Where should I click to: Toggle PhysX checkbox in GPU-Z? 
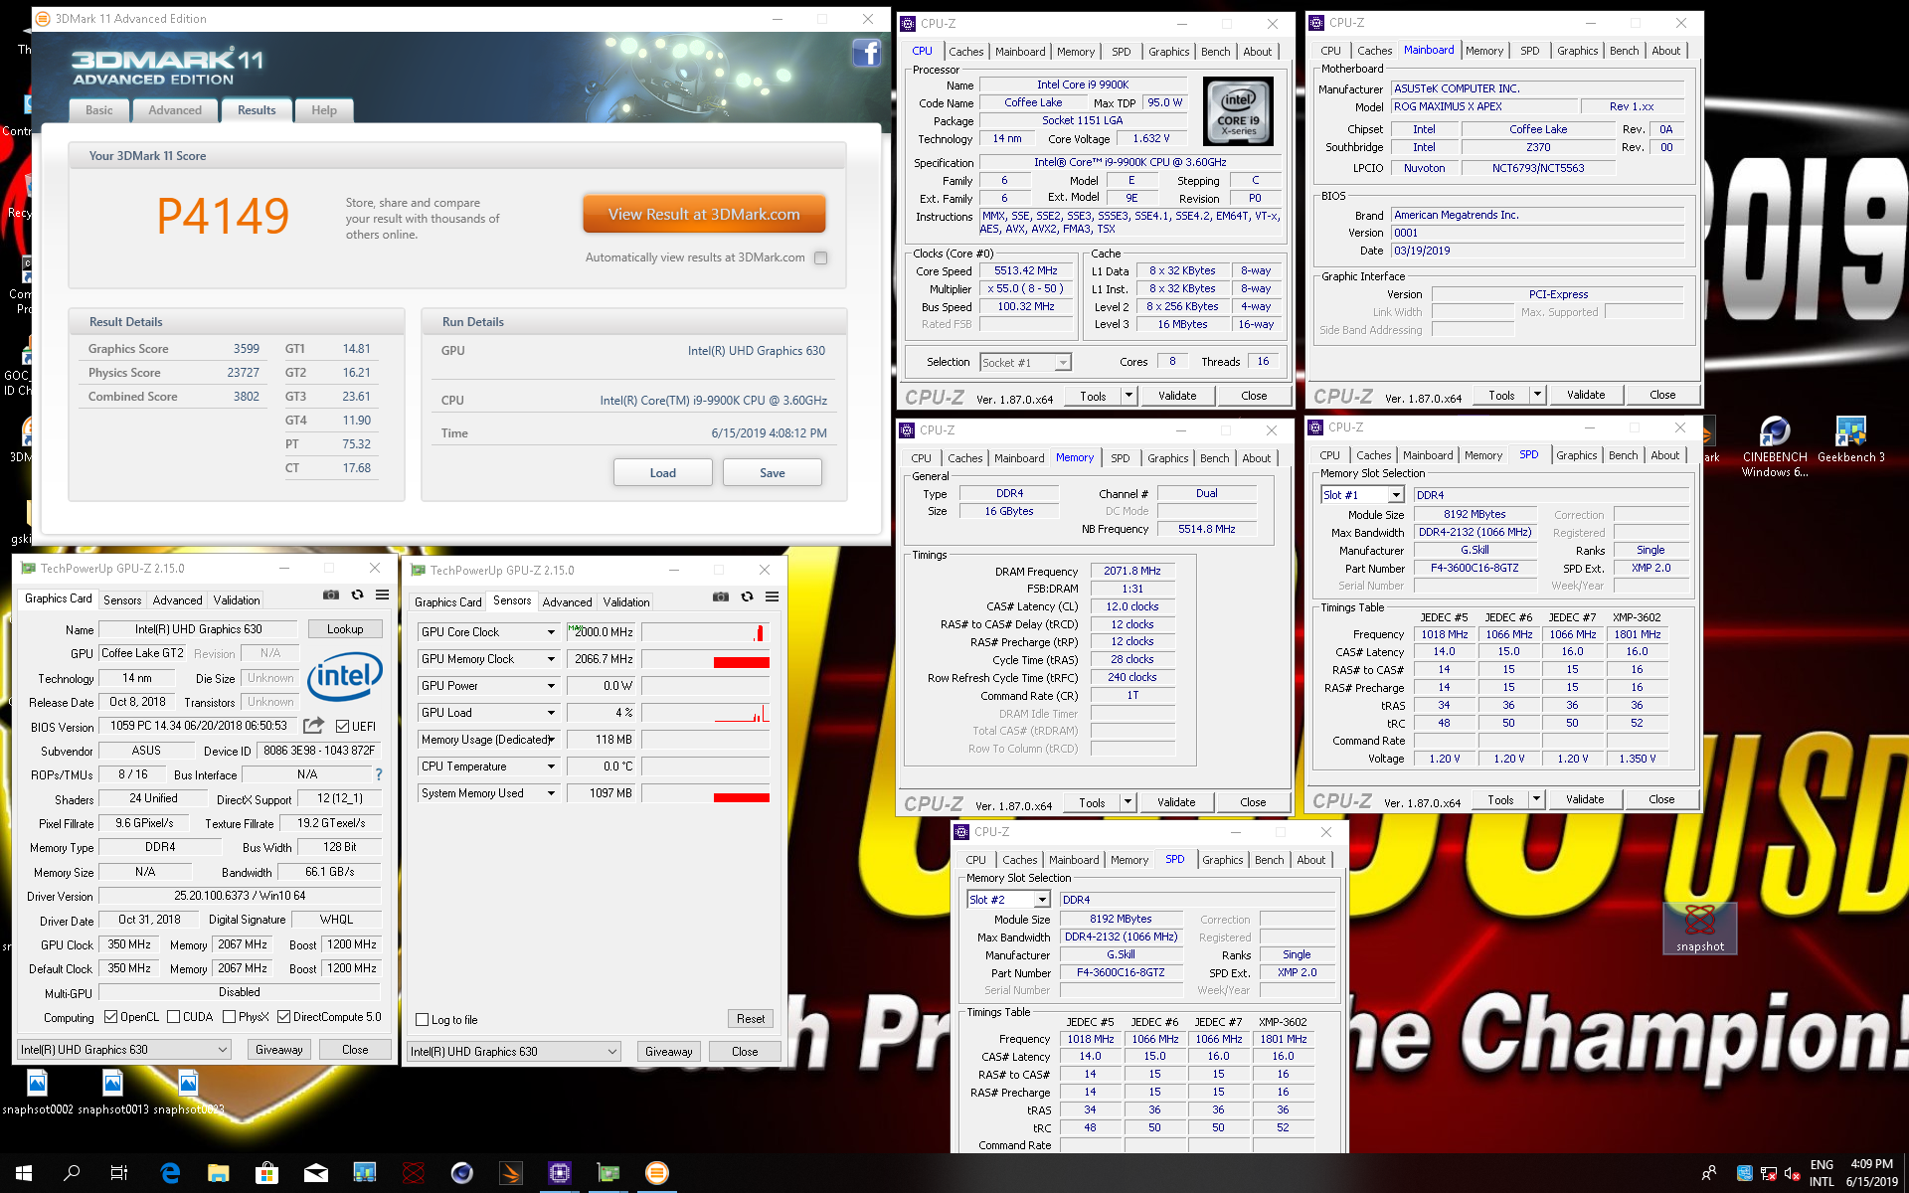(229, 1016)
